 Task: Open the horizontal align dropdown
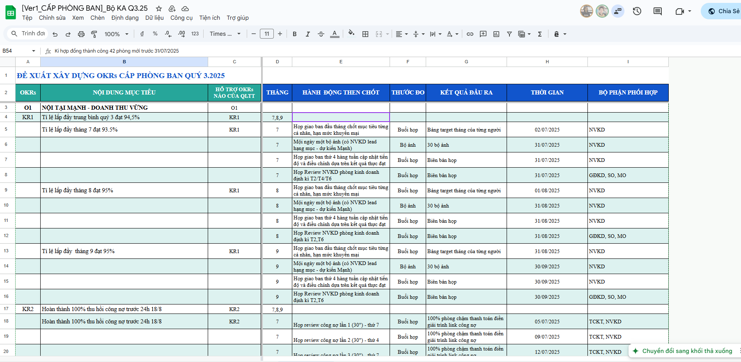[401, 34]
